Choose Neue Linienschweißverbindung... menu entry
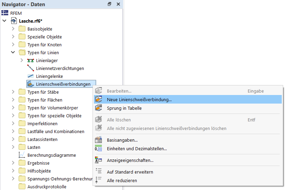Viewport: 289px width, 190px height. [x=188, y=99]
